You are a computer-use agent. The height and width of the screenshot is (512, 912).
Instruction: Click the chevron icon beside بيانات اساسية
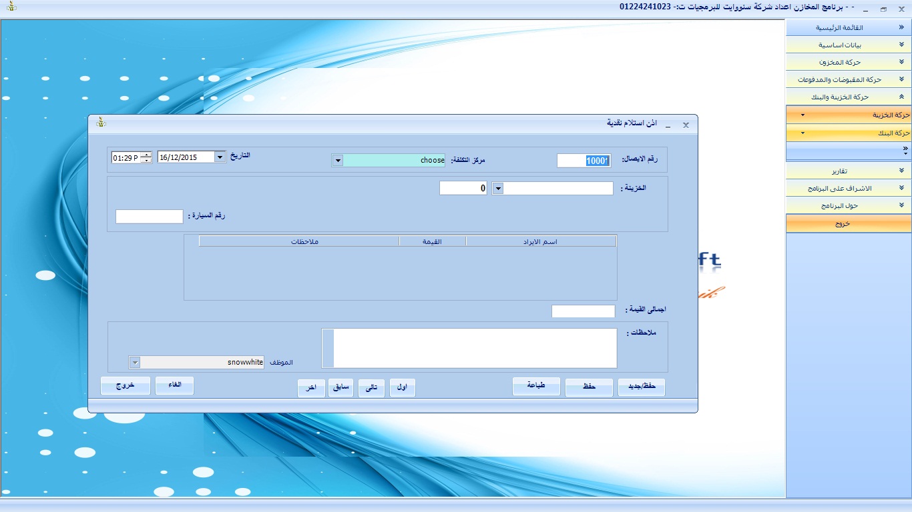tap(901, 45)
